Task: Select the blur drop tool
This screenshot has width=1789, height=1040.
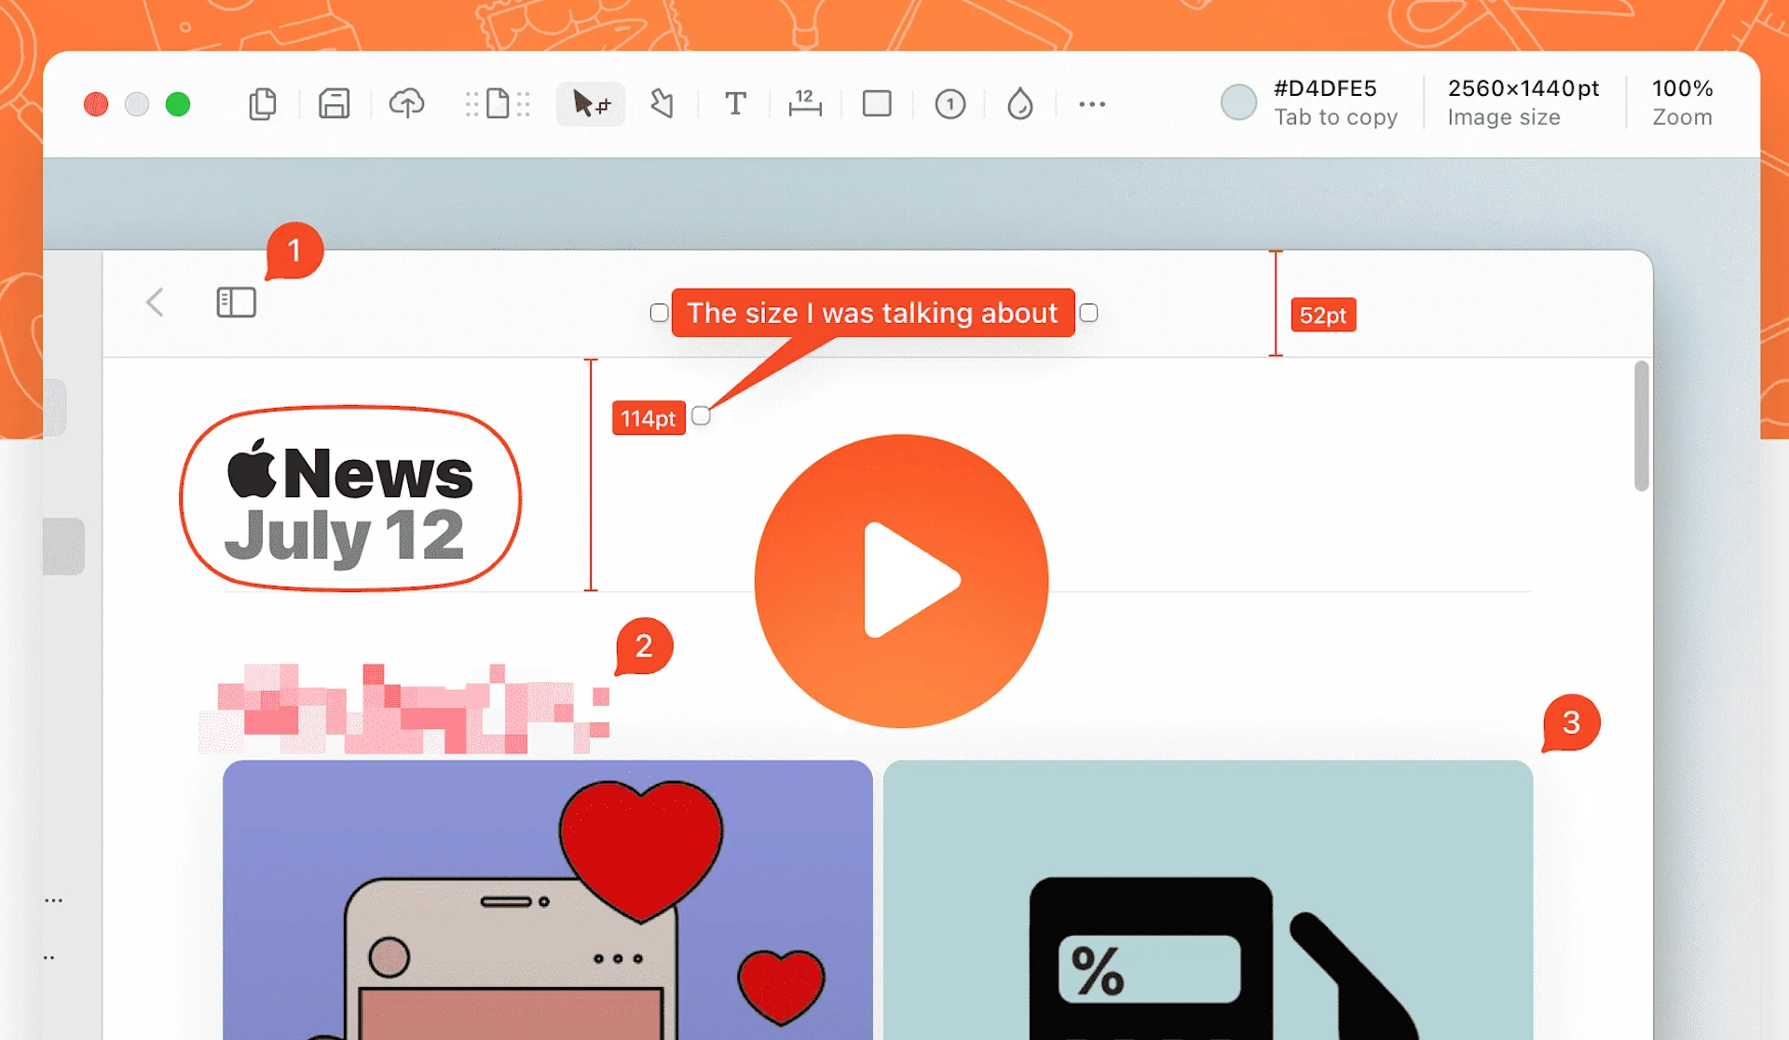Action: [x=1020, y=103]
